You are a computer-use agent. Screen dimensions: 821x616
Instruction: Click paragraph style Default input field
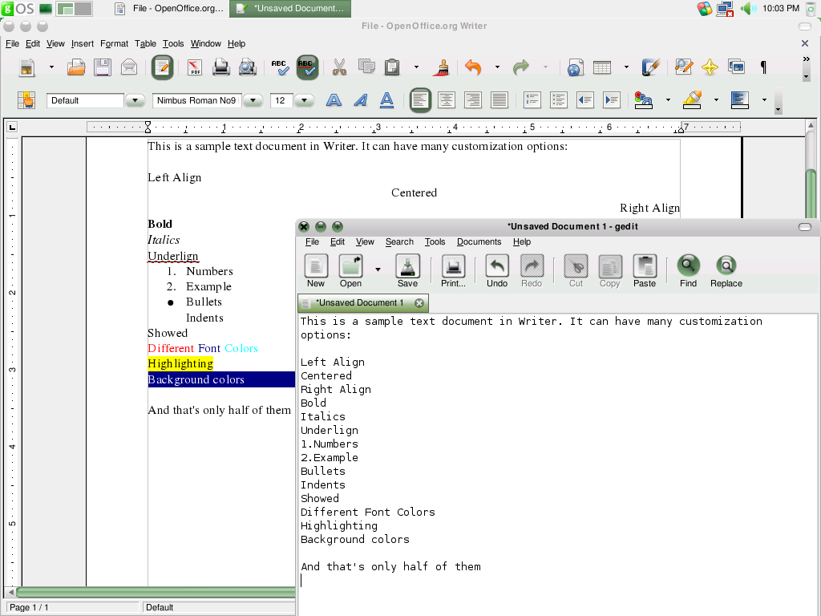85,100
